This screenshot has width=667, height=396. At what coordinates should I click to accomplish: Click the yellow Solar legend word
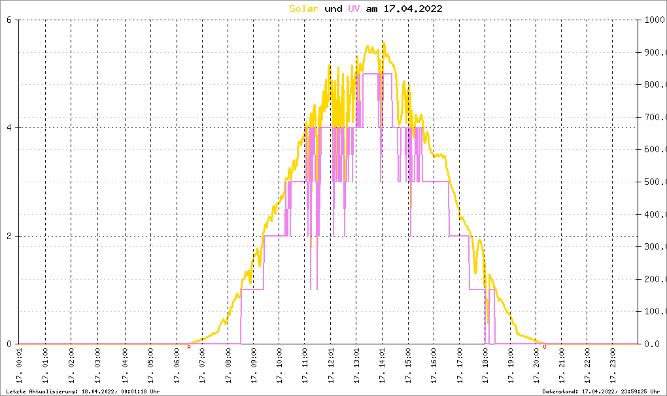[303, 8]
